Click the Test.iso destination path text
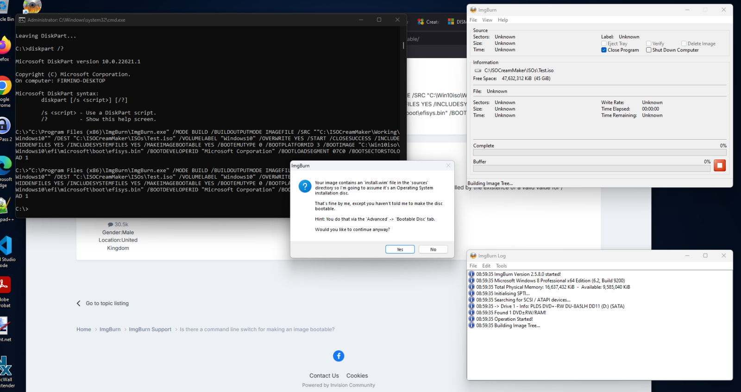The image size is (741, 392). 519,70
